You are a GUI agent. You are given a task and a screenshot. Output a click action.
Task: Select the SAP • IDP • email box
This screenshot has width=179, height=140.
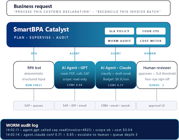pos(75,105)
